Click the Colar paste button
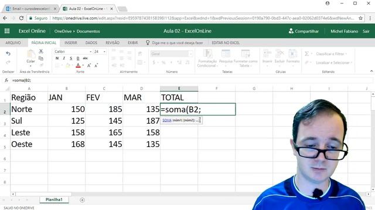The height and width of the screenshot is (210, 375). tap(30, 57)
